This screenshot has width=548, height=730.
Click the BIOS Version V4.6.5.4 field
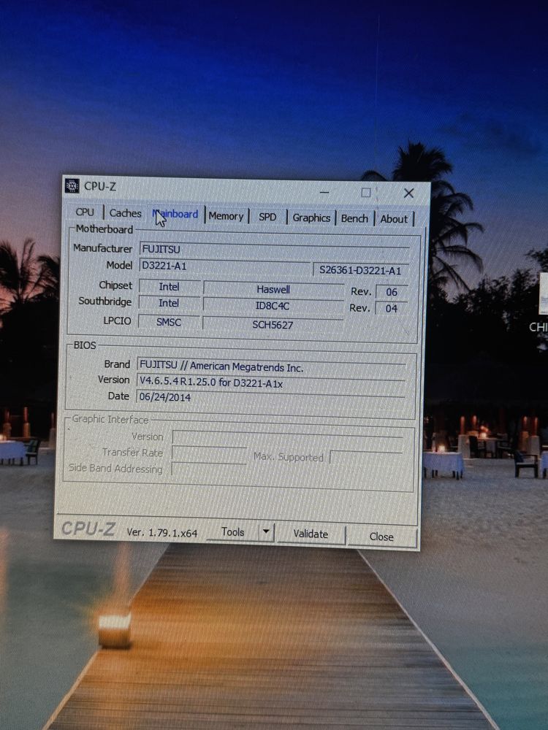pyautogui.click(x=272, y=383)
